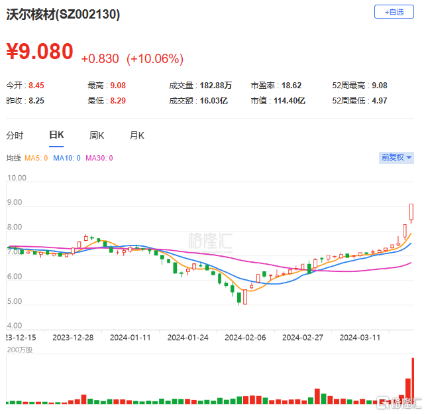Click the current price ¥9.080
Screen dimensions: 426x414
pos(40,51)
